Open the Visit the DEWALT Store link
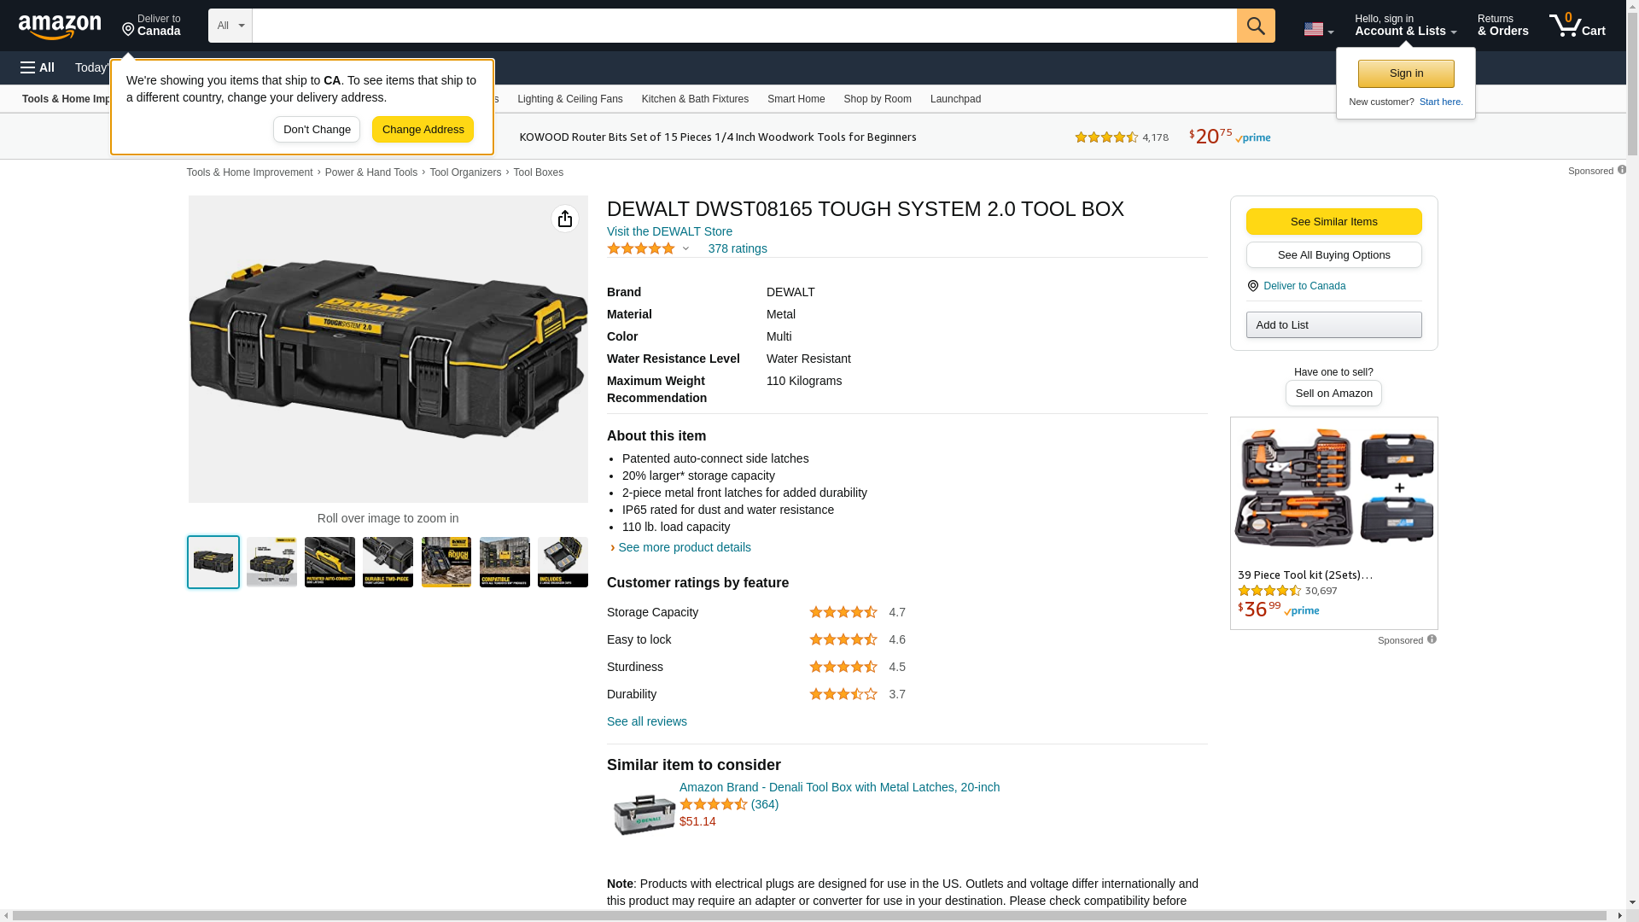This screenshot has width=1639, height=922. [x=669, y=231]
